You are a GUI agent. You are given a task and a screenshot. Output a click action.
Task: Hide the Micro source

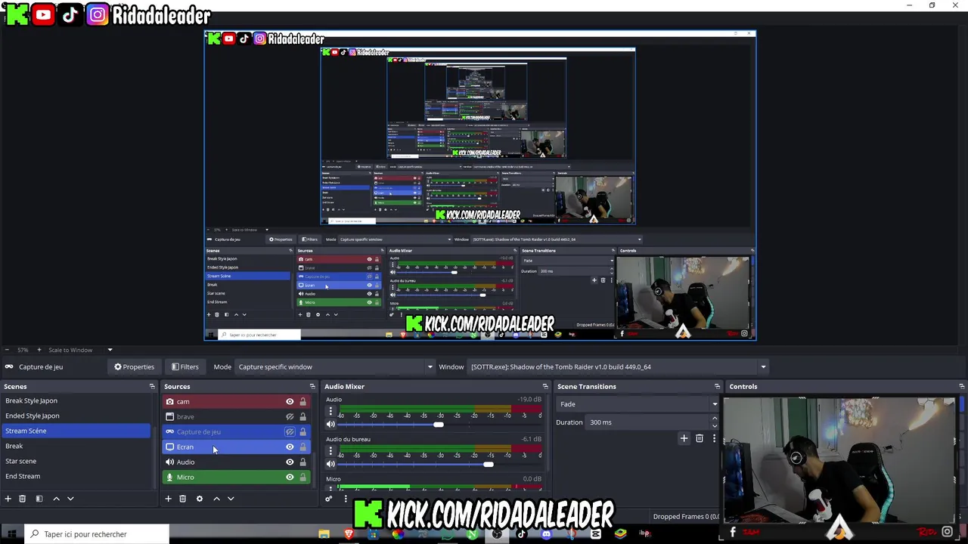pyautogui.click(x=290, y=477)
